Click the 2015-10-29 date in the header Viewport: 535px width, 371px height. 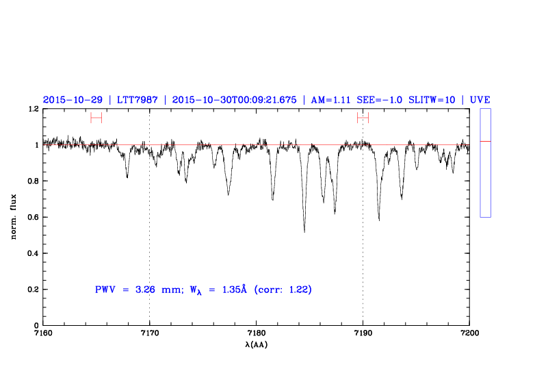pos(72,99)
